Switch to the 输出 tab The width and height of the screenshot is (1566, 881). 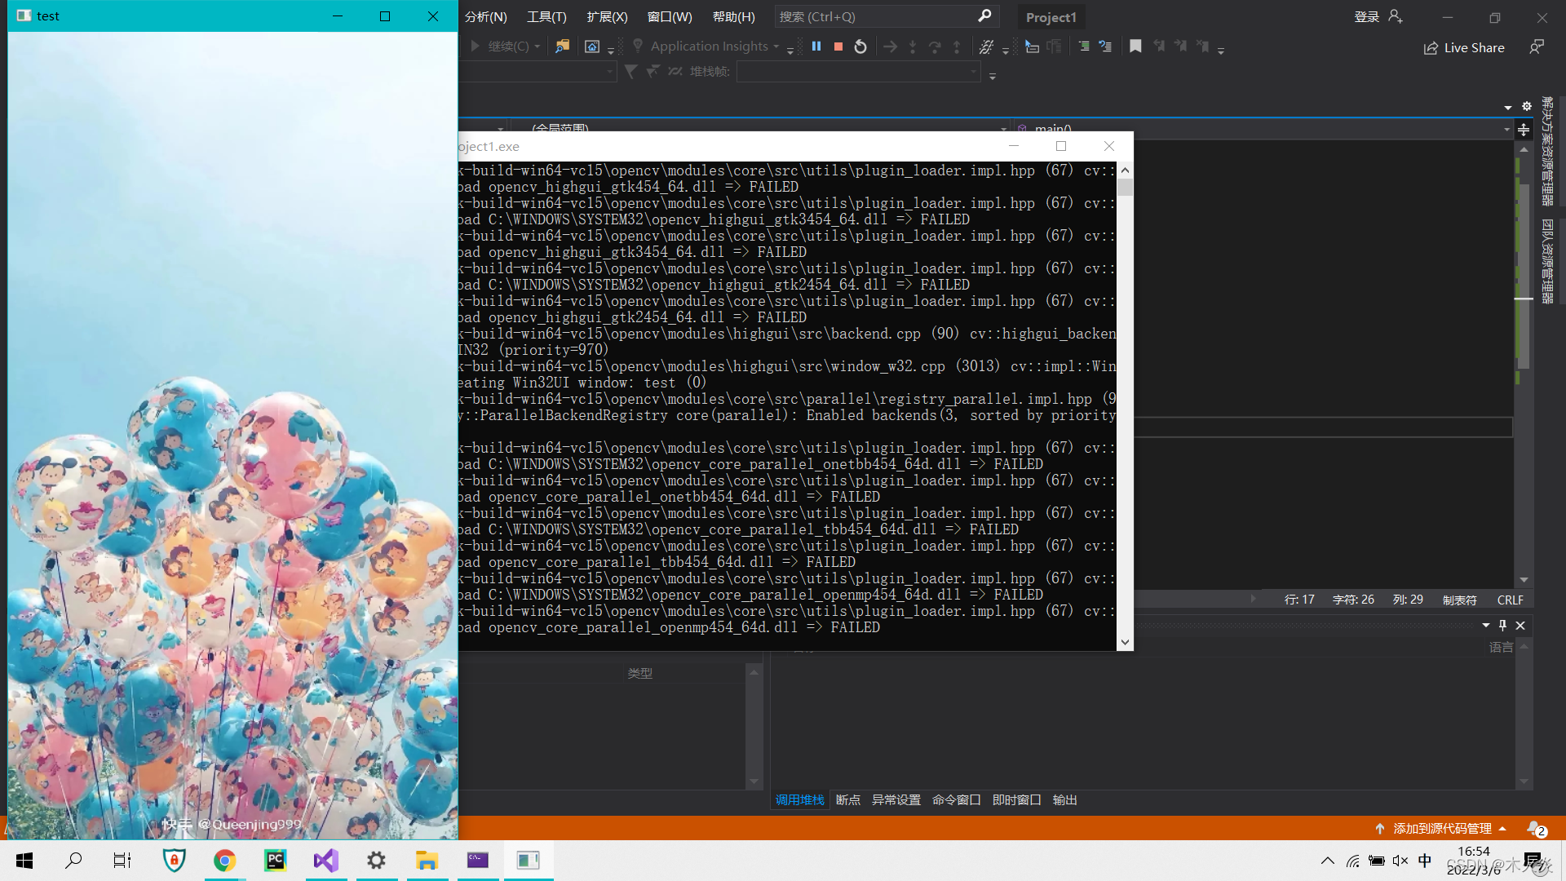click(1065, 799)
